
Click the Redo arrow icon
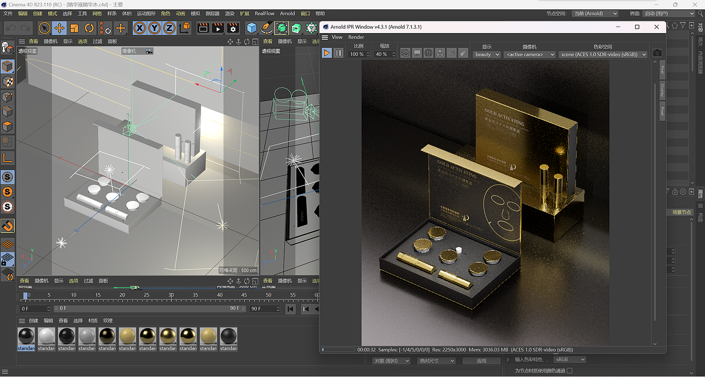pos(25,28)
